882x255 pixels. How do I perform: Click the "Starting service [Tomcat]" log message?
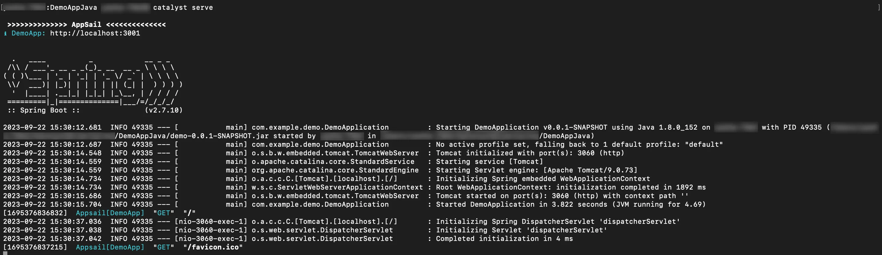click(489, 161)
